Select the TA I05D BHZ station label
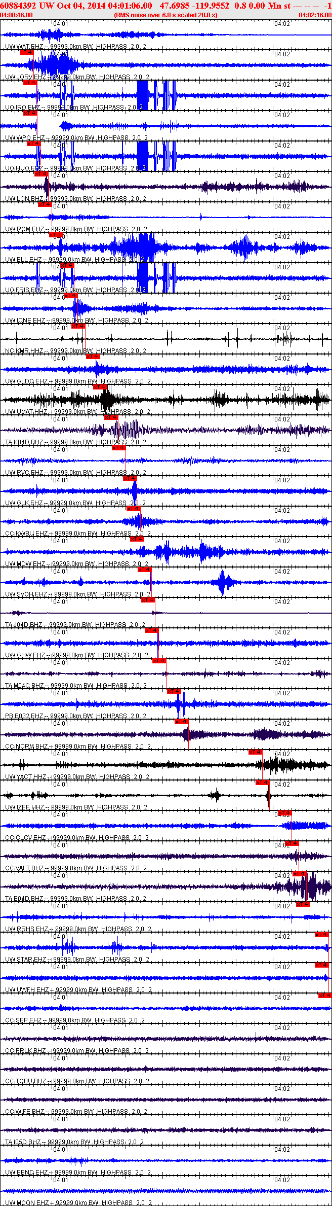Image resolution: width=332 pixels, height=1206 pixels. [x=74, y=1142]
